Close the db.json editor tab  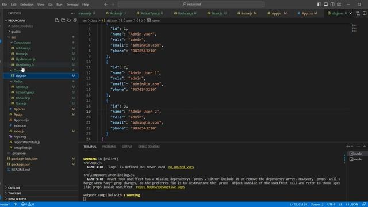[x=351, y=13]
